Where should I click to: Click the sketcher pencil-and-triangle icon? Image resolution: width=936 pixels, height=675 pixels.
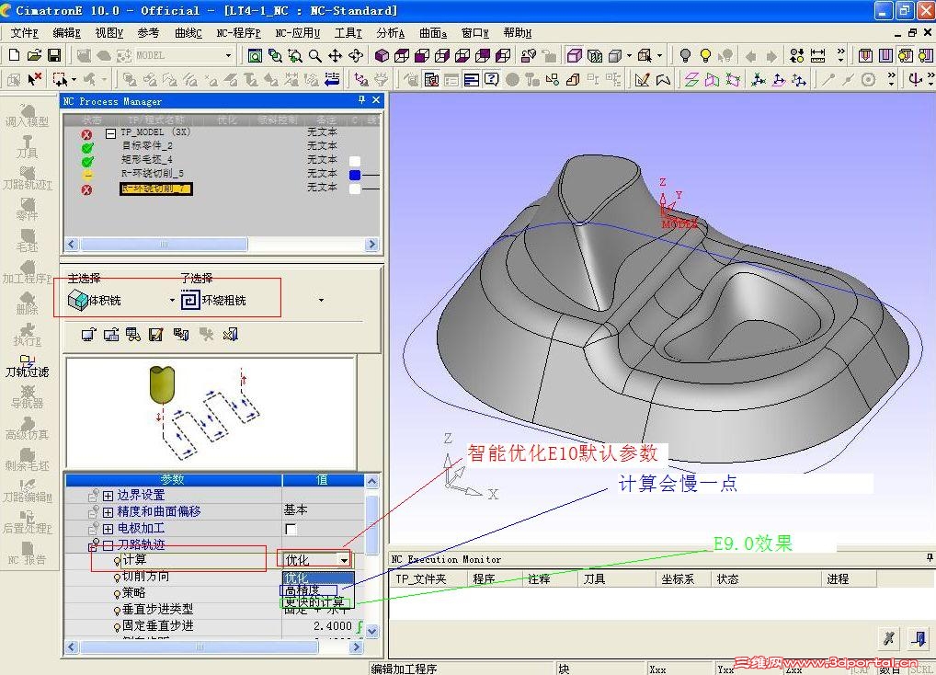click(643, 79)
